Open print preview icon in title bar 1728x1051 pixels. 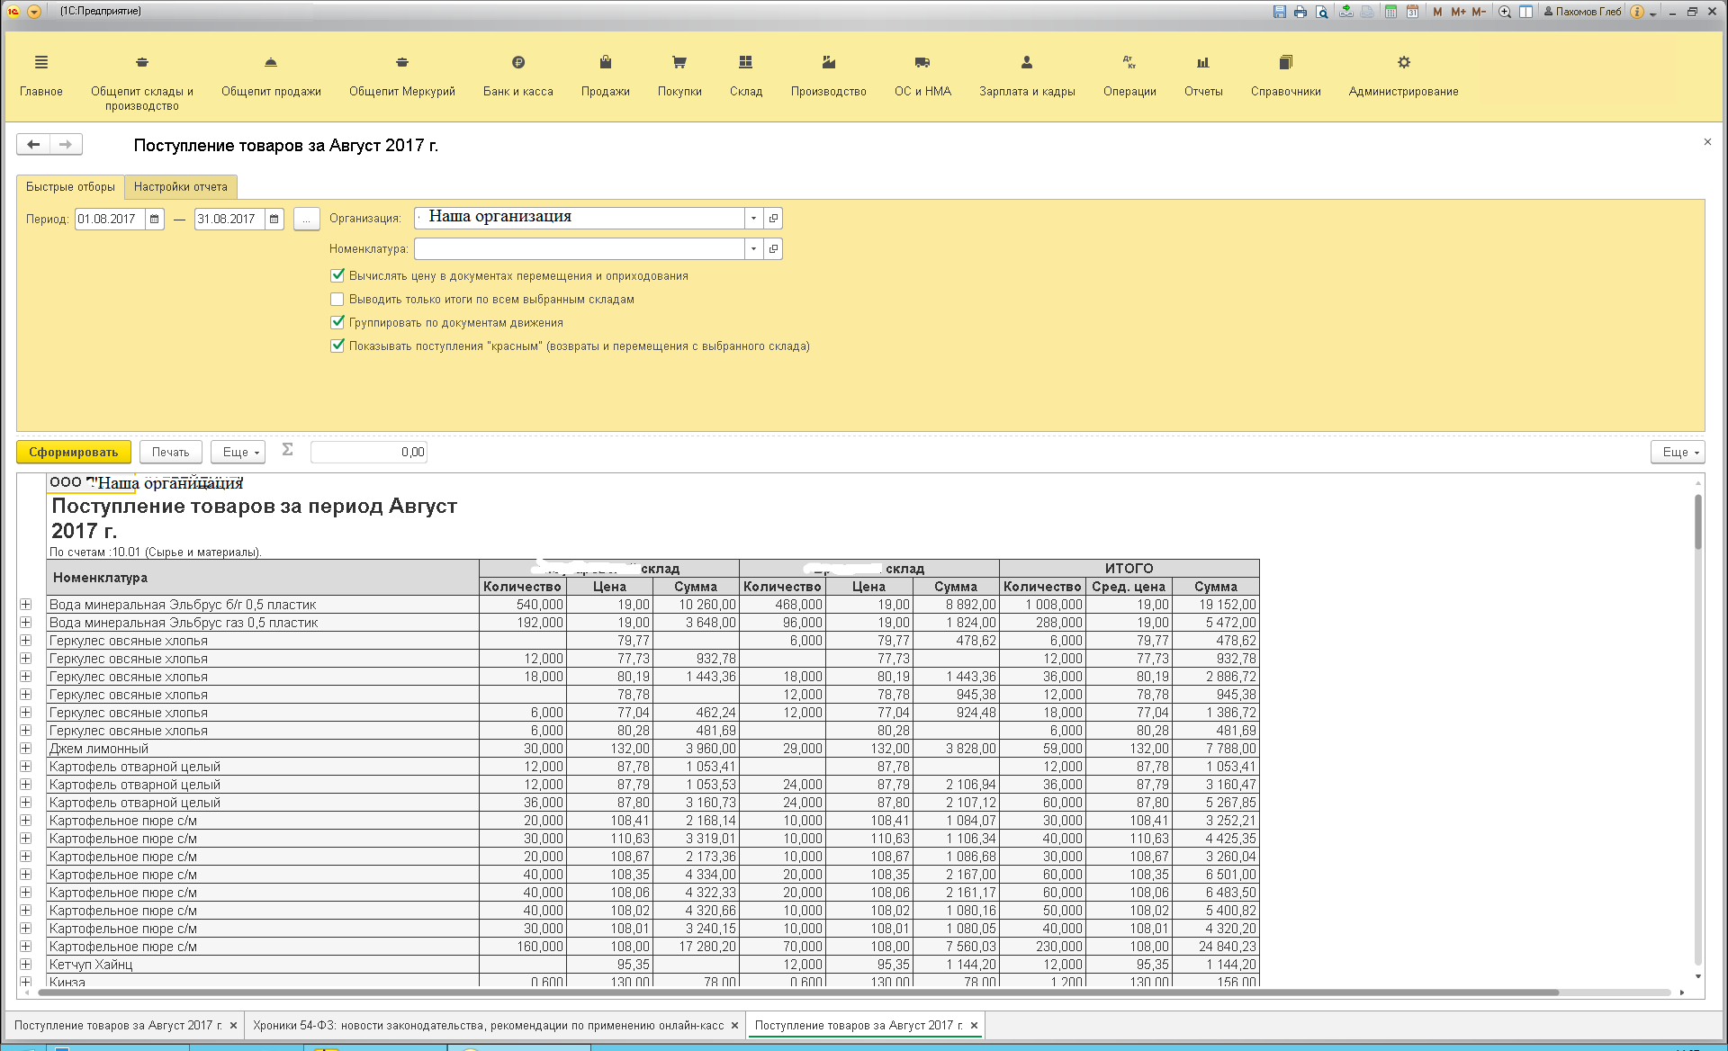coord(1321,12)
